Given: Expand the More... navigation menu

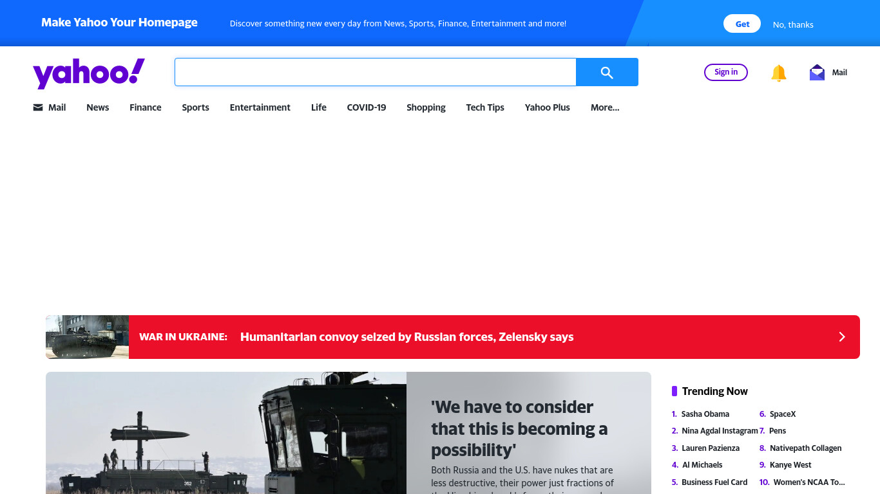Looking at the screenshot, I should point(605,107).
